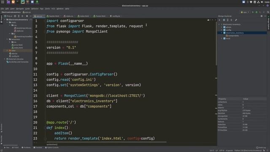Open error.html in project tree

(17, 45)
